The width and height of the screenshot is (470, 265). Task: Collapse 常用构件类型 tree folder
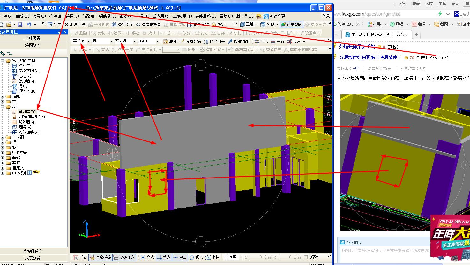(x=3, y=61)
